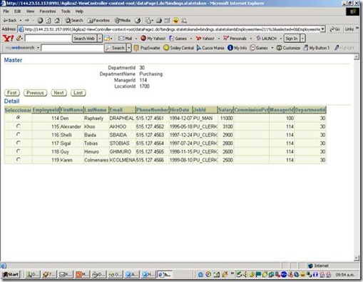Open Yahoo Personals toolbar button
This screenshot has height=282, width=363.
coord(235,39)
